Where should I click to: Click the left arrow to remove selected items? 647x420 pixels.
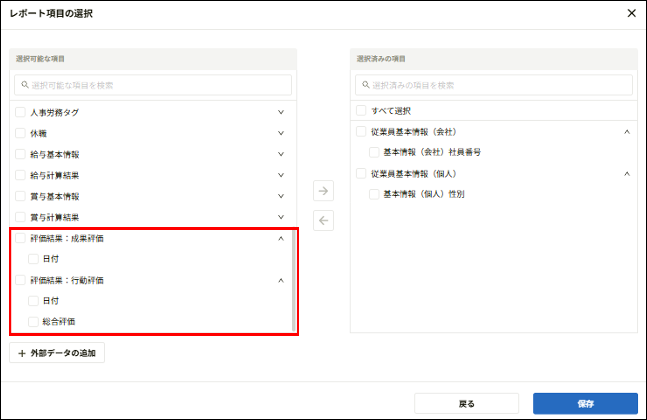[323, 221]
